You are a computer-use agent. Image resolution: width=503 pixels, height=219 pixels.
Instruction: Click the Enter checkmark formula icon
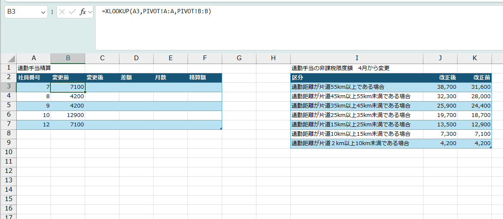click(x=72, y=12)
